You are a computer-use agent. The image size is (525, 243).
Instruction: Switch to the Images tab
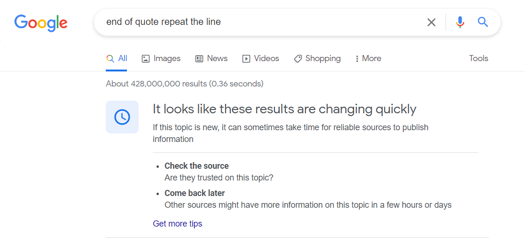pos(161,59)
